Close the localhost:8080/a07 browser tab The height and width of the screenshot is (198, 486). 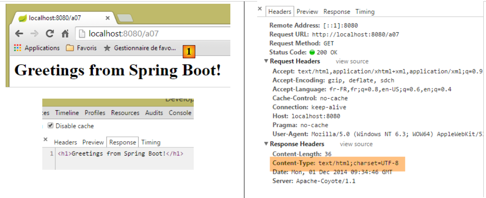pyautogui.click(x=108, y=18)
